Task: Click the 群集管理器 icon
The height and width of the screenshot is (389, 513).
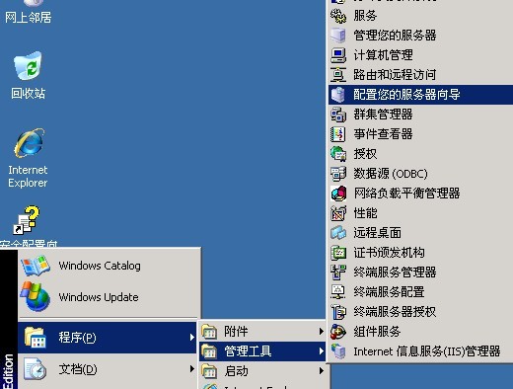Action: (x=338, y=115)
